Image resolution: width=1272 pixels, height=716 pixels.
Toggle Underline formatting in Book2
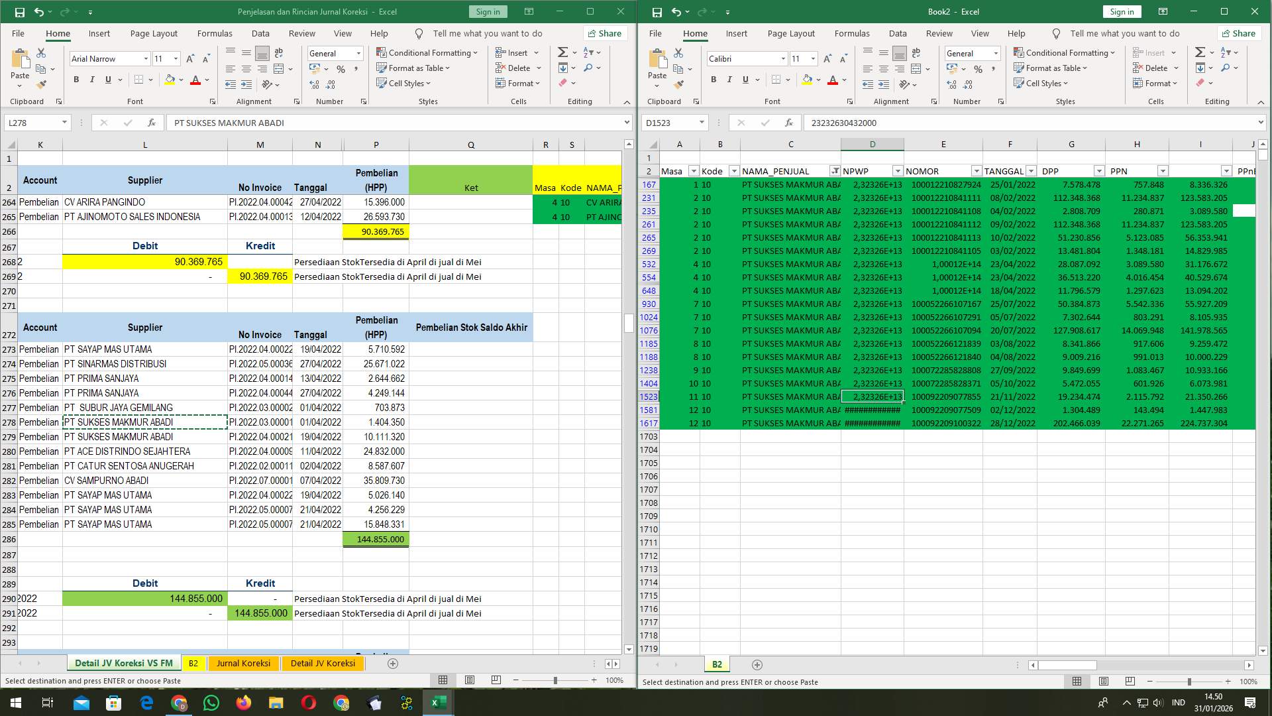click(x=745, y=80)
